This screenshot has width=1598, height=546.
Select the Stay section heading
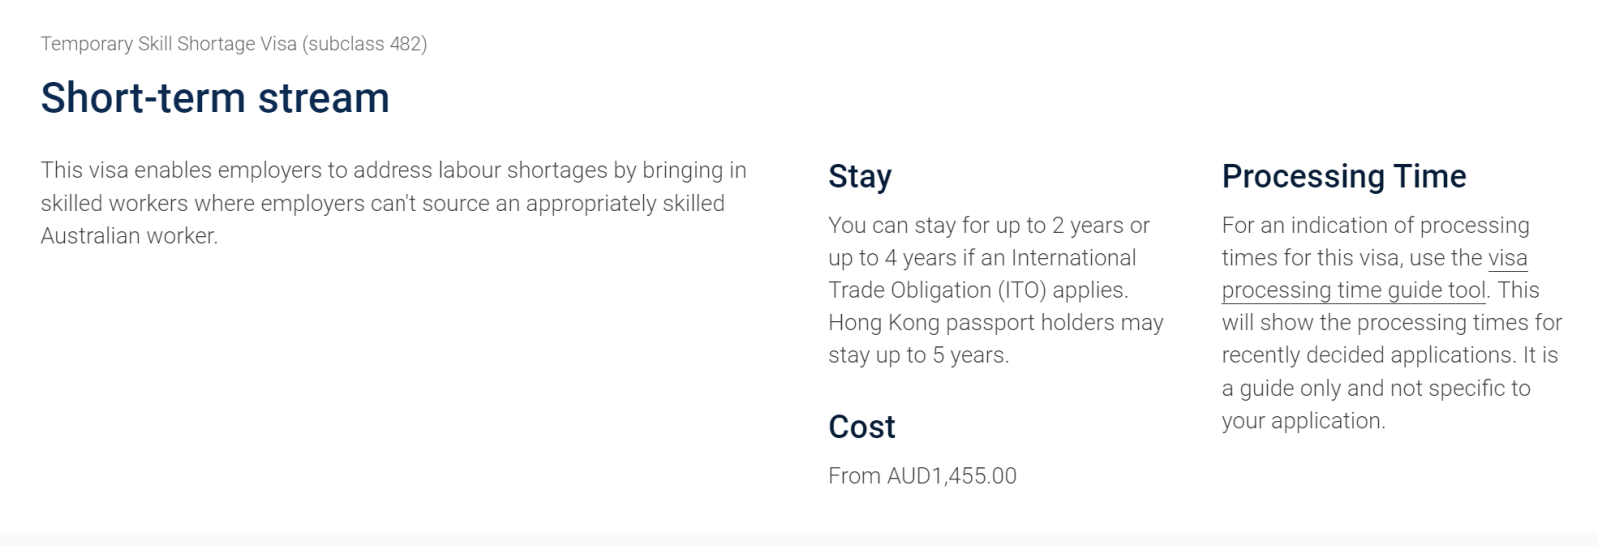point(859,176)
